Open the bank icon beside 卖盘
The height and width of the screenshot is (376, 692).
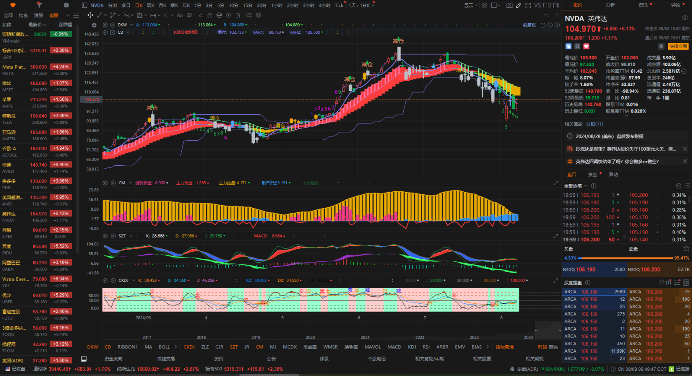tap(686, 249)
